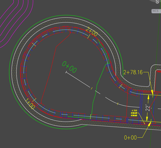The image size is (161, 148).
Task: Click the yellow arrow tip below 2+78.16
Action: coord(152,92)
